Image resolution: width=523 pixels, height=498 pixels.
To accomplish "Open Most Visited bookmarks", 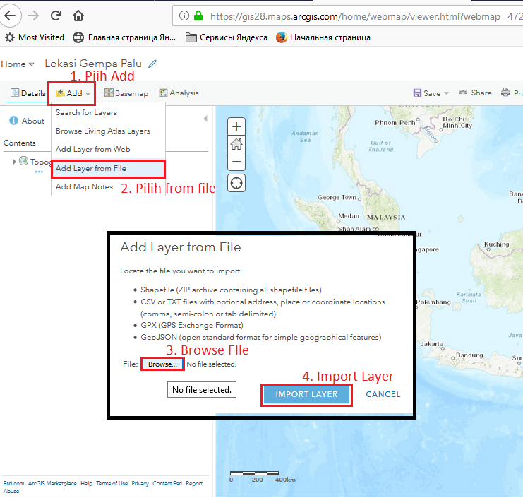I will click(35, 37).
